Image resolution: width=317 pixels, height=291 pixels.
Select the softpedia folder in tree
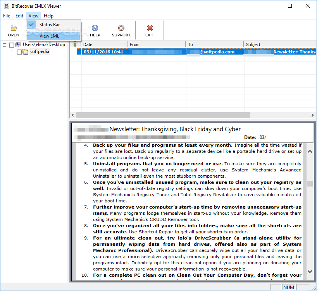point(40,52)
